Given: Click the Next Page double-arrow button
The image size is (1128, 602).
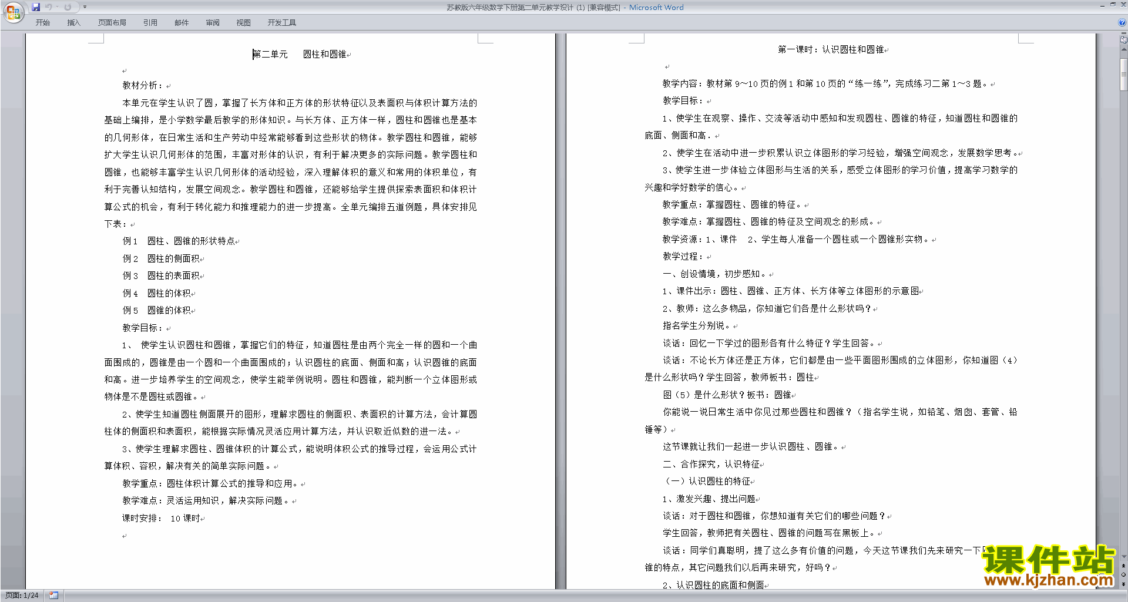Looking at the screenshot, I should (1123, 584).
